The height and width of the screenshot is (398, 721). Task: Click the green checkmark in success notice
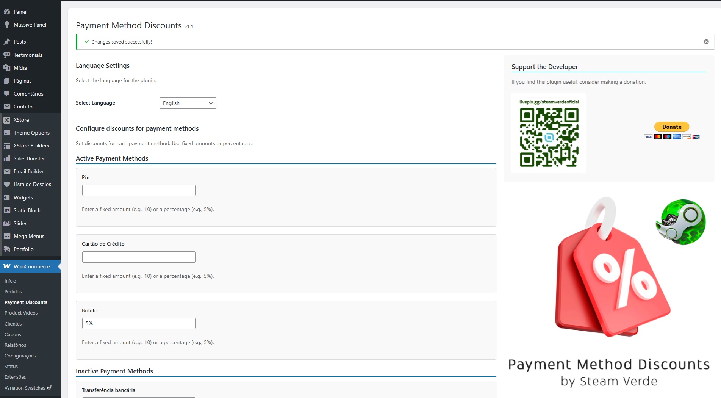click(87, 42)
